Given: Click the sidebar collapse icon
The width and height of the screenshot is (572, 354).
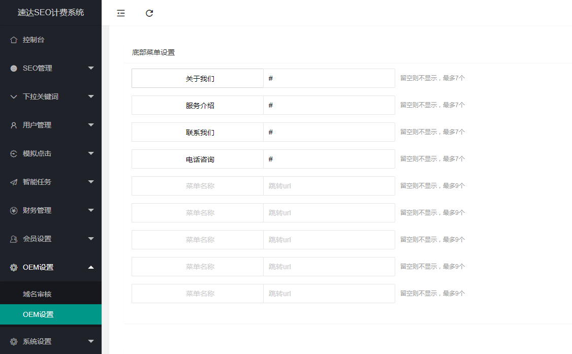Looking at the screenshot, I should (x=121, y=13).
